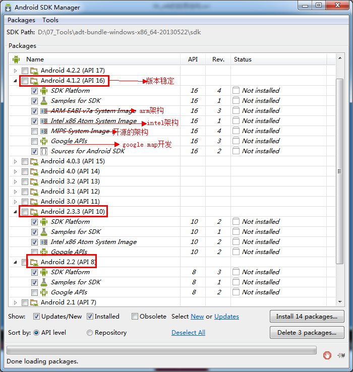Expand the Android 2.1 (API 7) node
The width and height of the screenshot is (353, 372).
(16, 303)
